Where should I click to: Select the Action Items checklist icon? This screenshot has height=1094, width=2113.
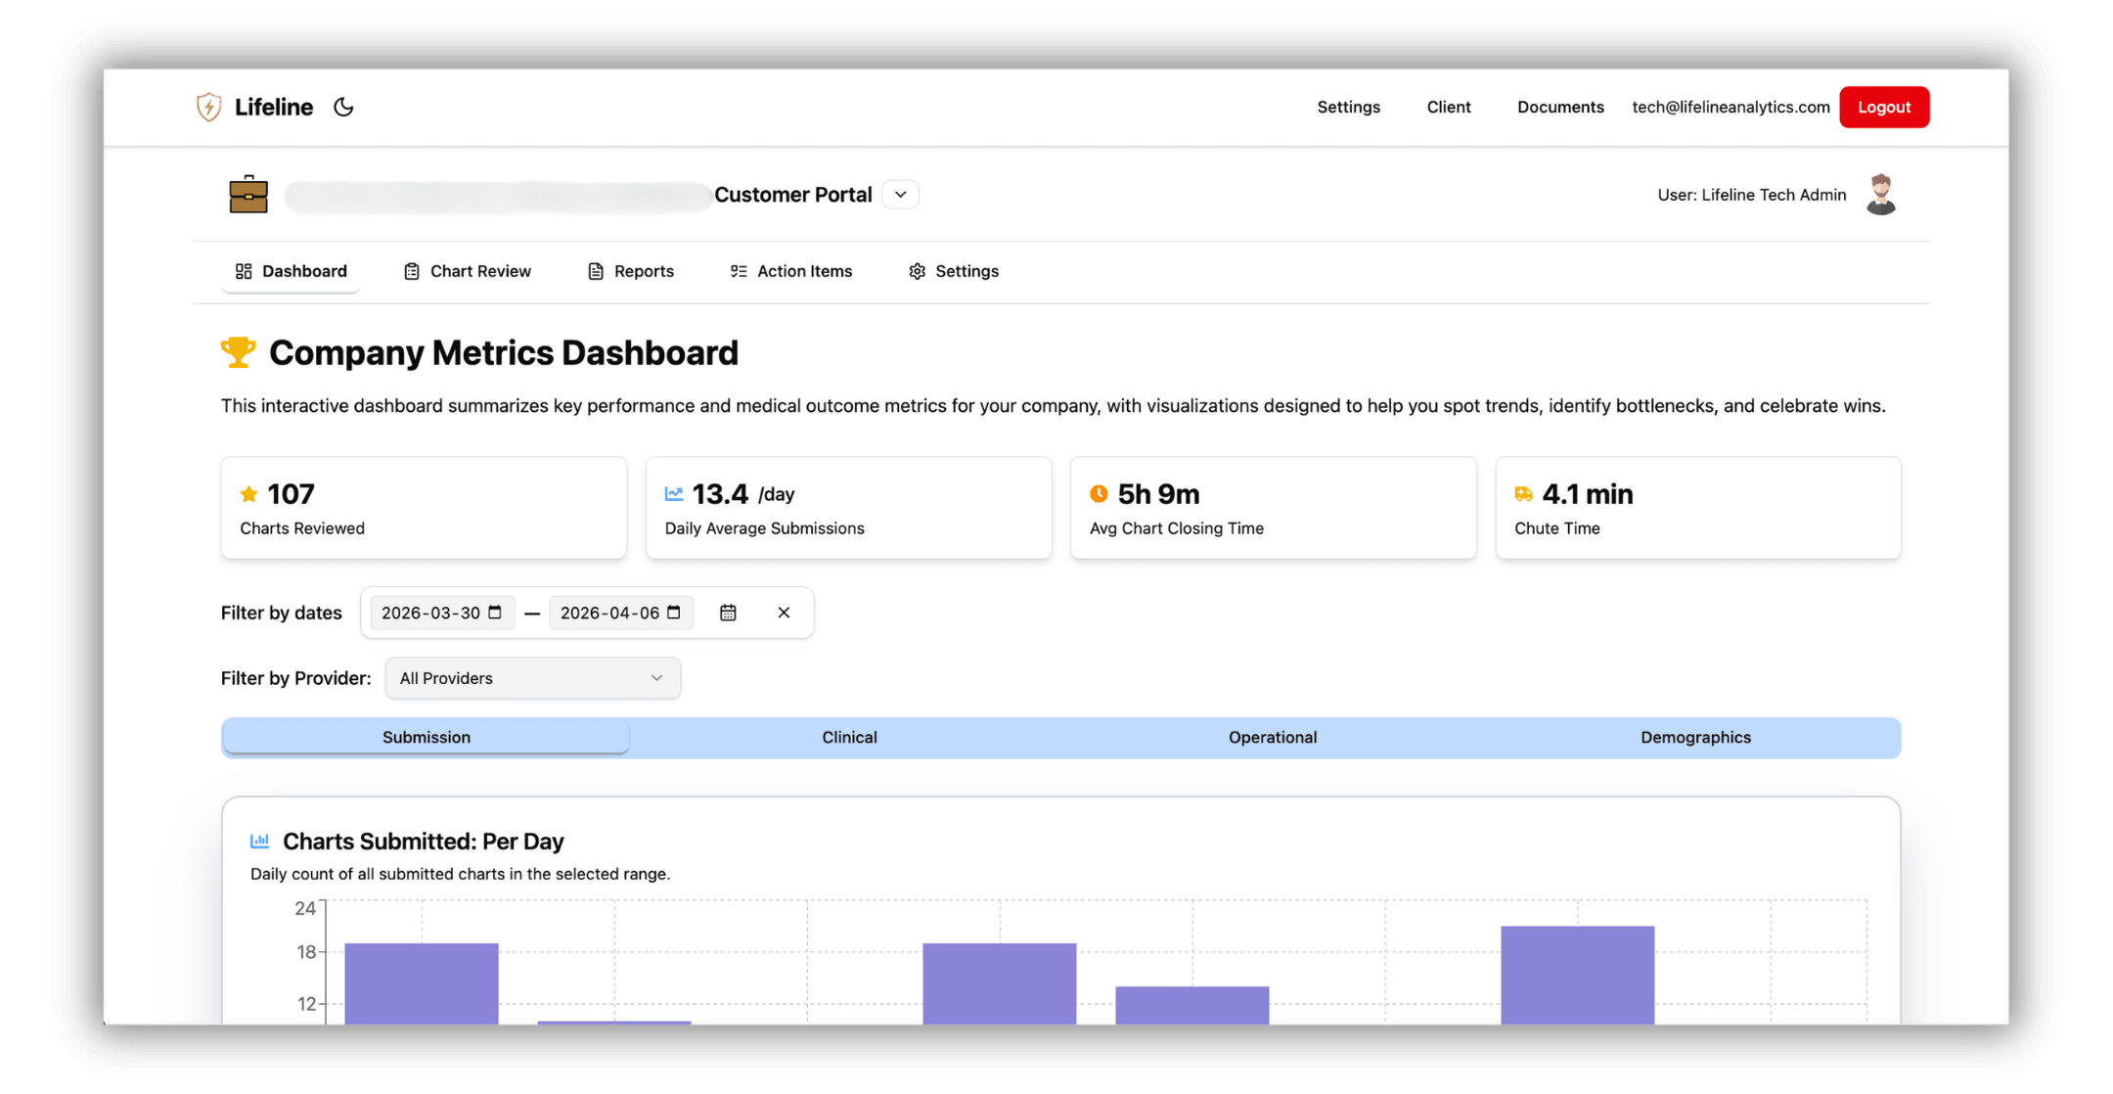pyautogui.click(x=738, y=271)
